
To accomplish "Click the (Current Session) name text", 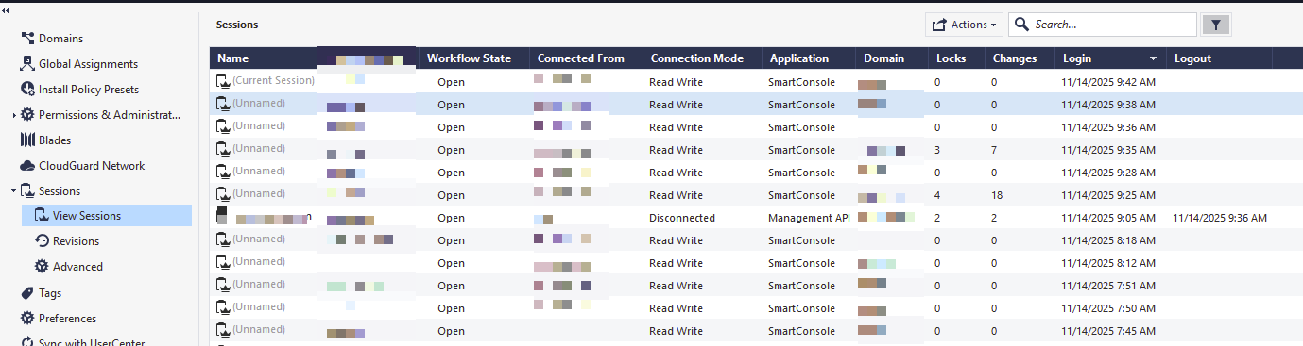I will coord(273,81).
